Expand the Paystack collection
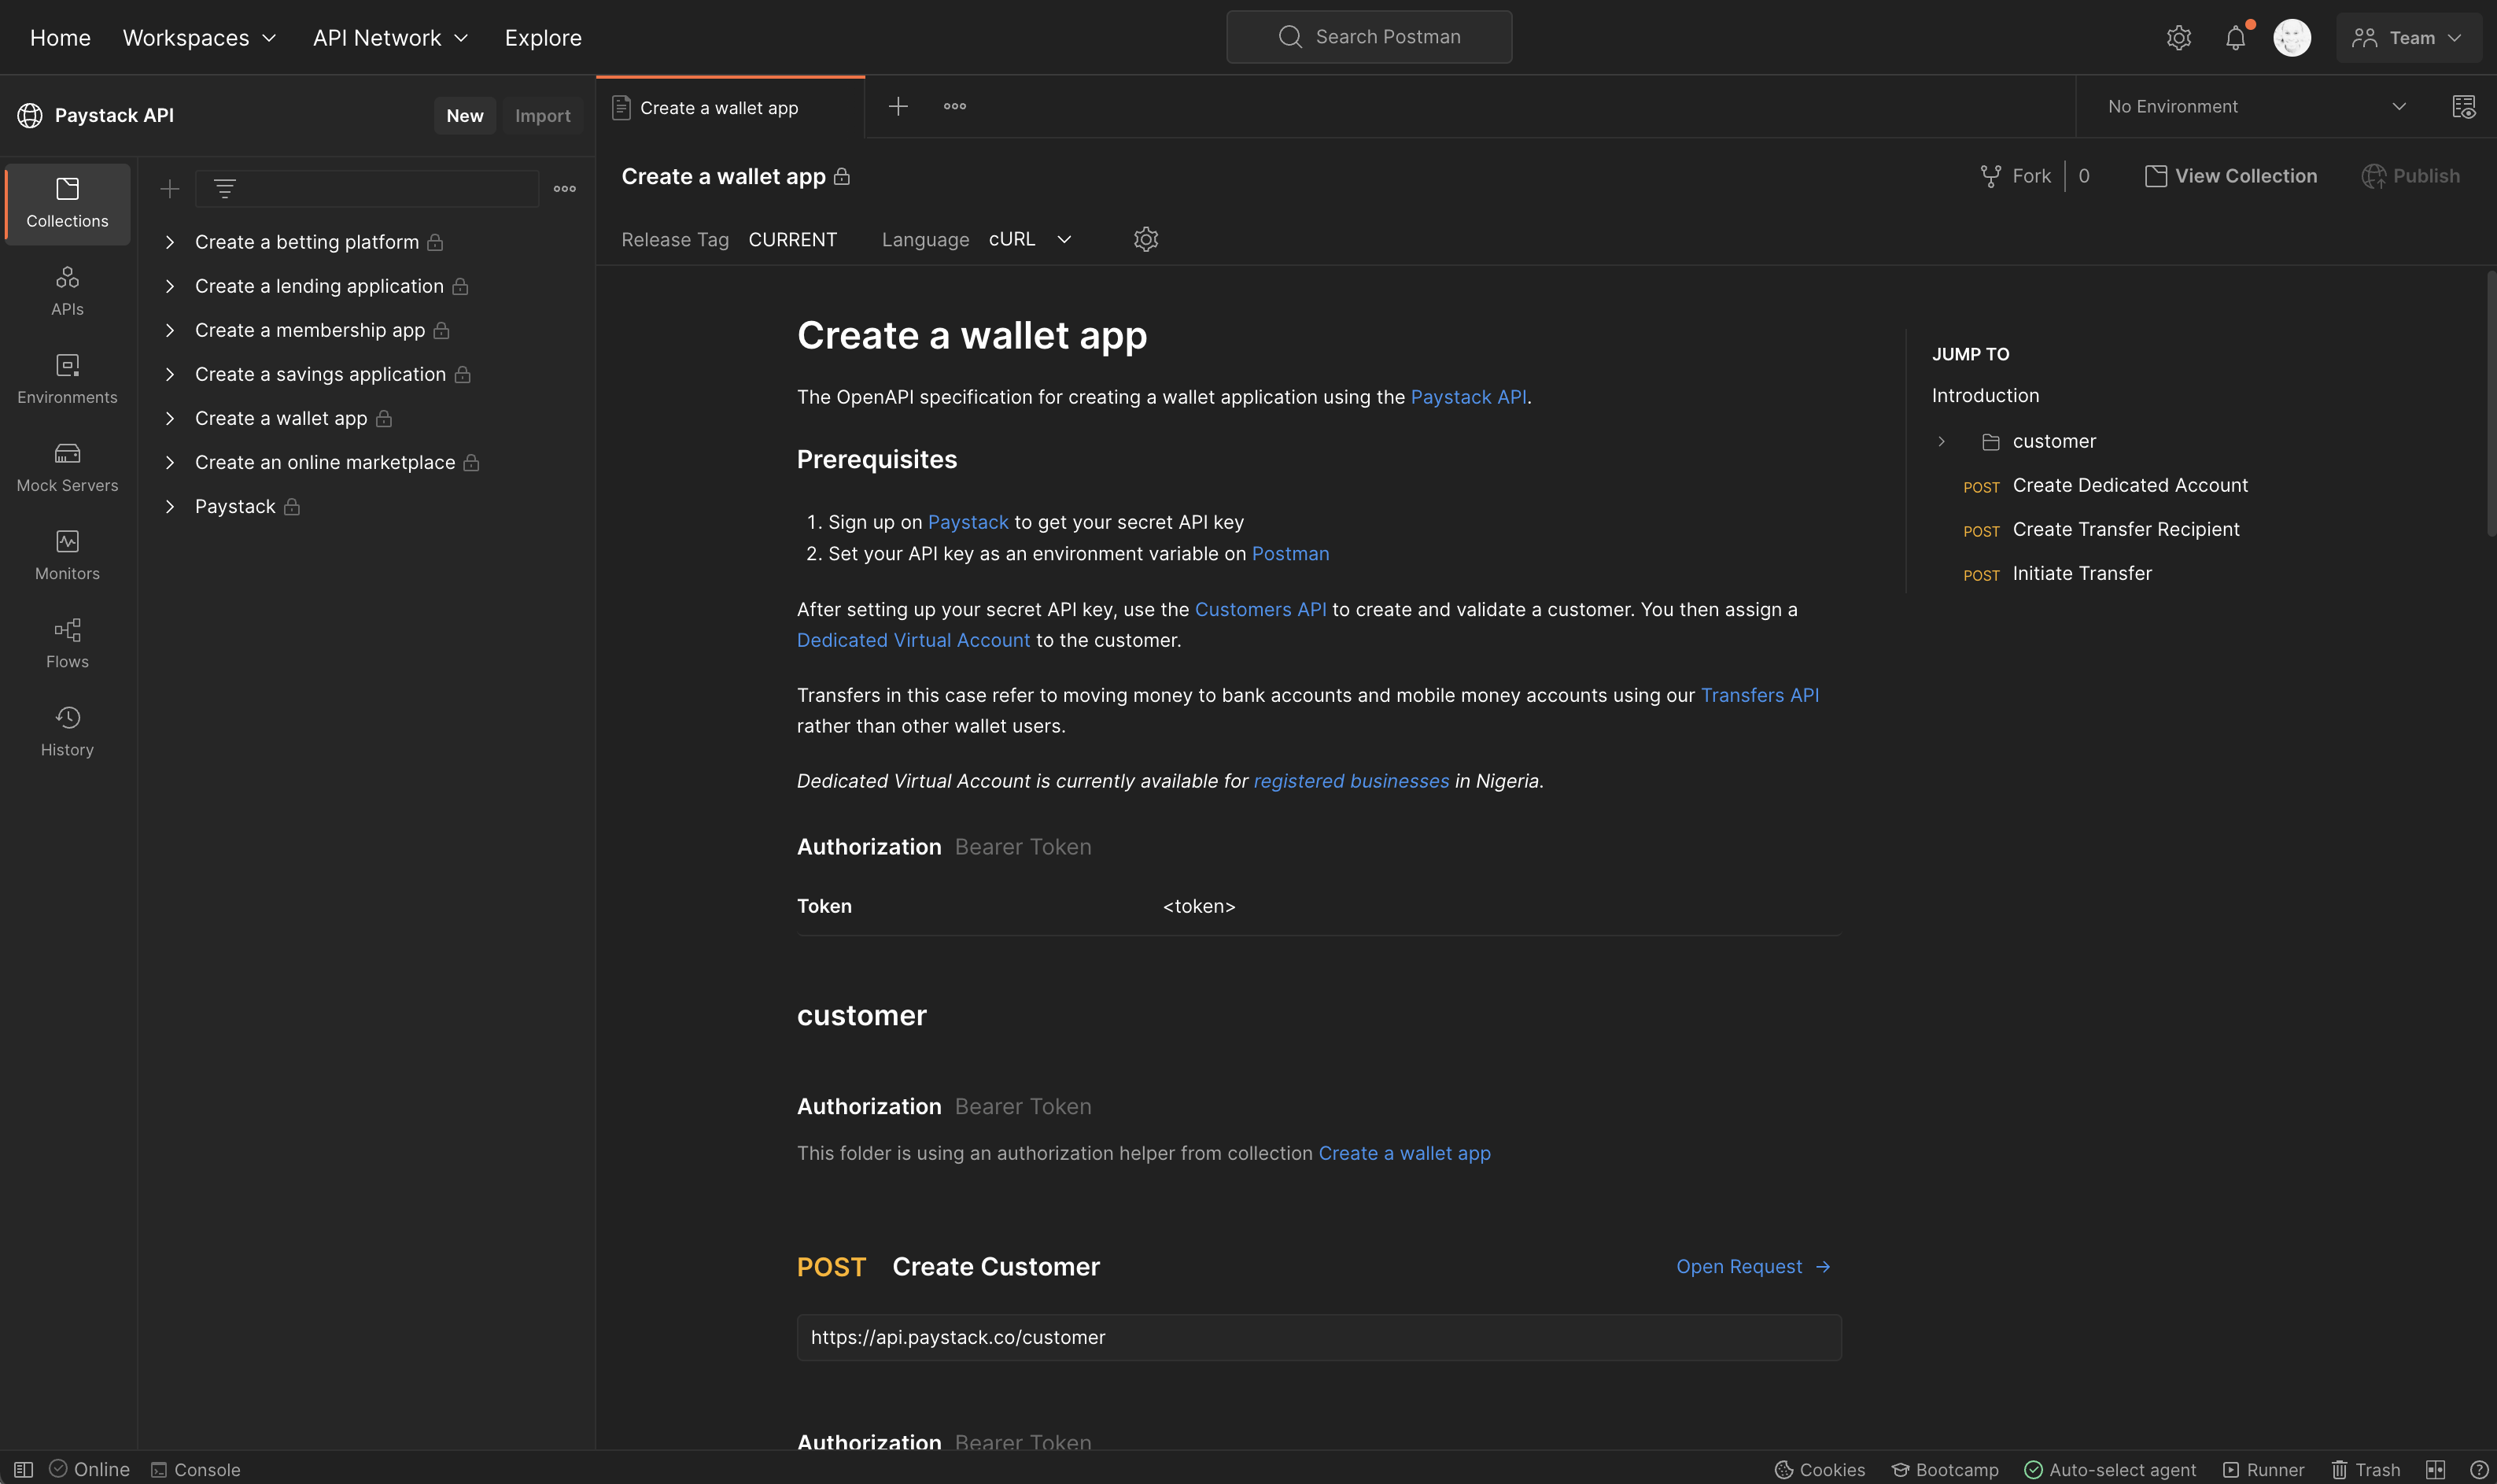The height and width of the screenshot is (1484, 2497). tap(170, 506)
